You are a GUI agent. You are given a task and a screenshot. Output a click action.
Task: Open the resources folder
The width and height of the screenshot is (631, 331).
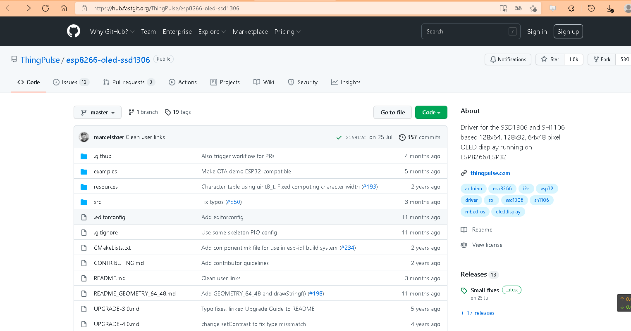click(106, 187)
